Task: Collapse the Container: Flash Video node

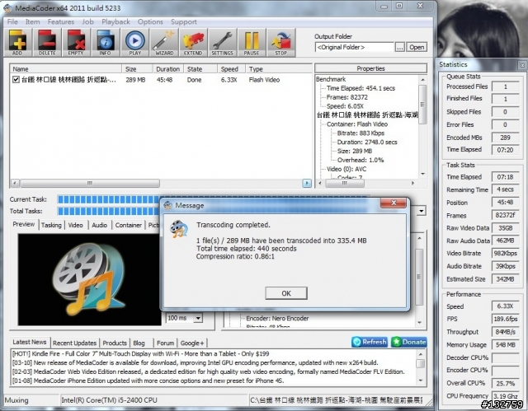Action: tap(357, 124)
